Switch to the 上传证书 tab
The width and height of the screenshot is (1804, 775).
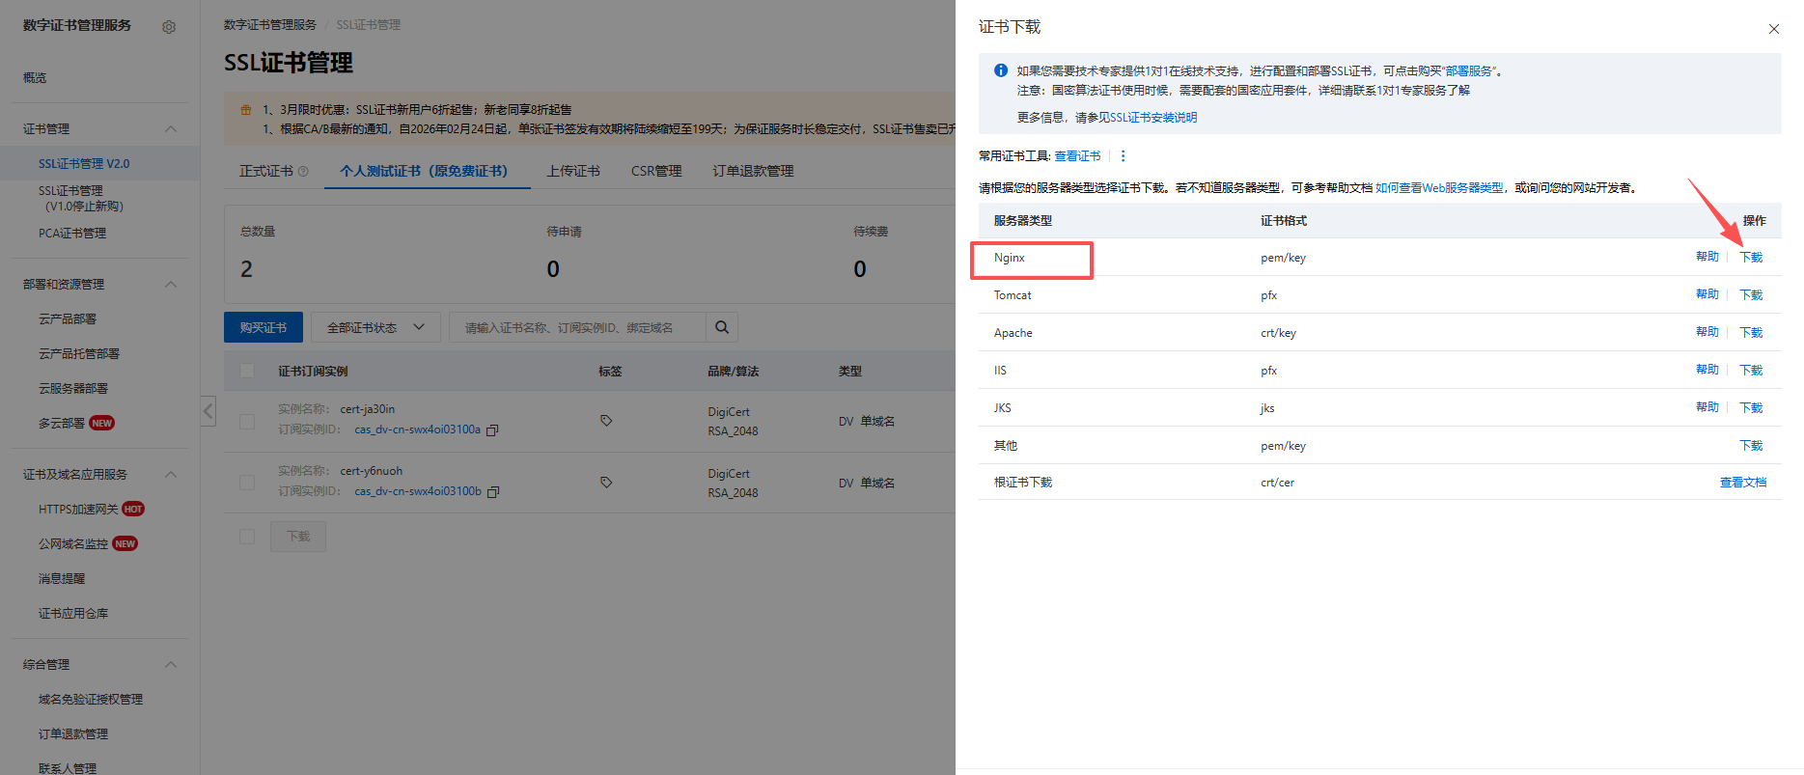[x=573, y=171]
